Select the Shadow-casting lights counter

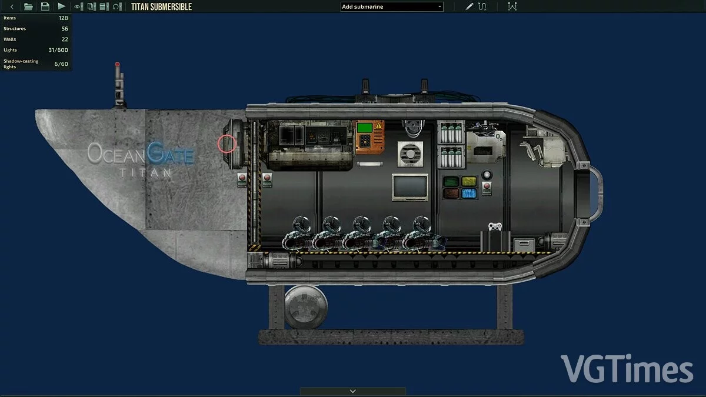pyautogui.click(x=35, y=64)
